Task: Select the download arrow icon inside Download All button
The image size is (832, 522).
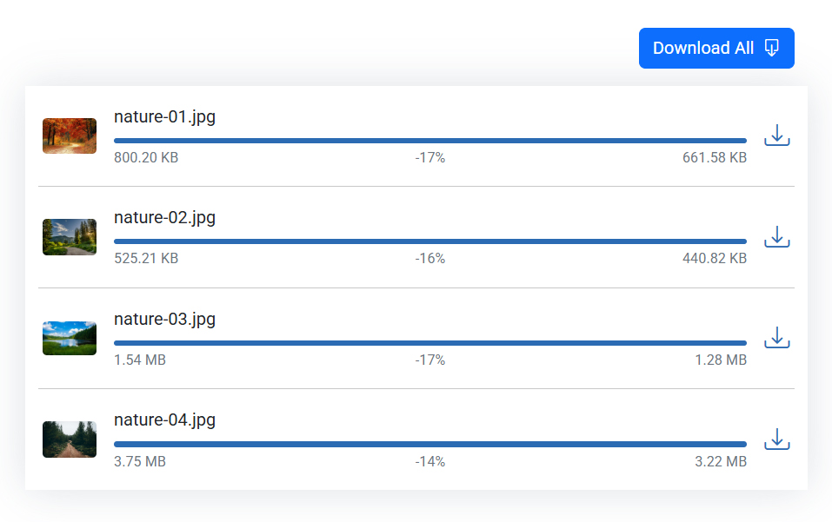Action: (x=772, y=48)
